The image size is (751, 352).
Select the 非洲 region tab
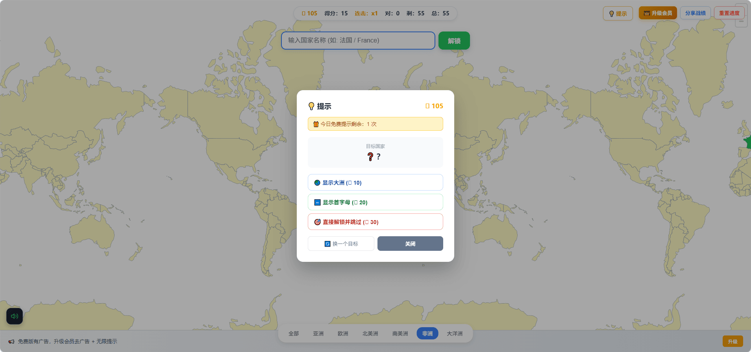(x=427, y=333)
